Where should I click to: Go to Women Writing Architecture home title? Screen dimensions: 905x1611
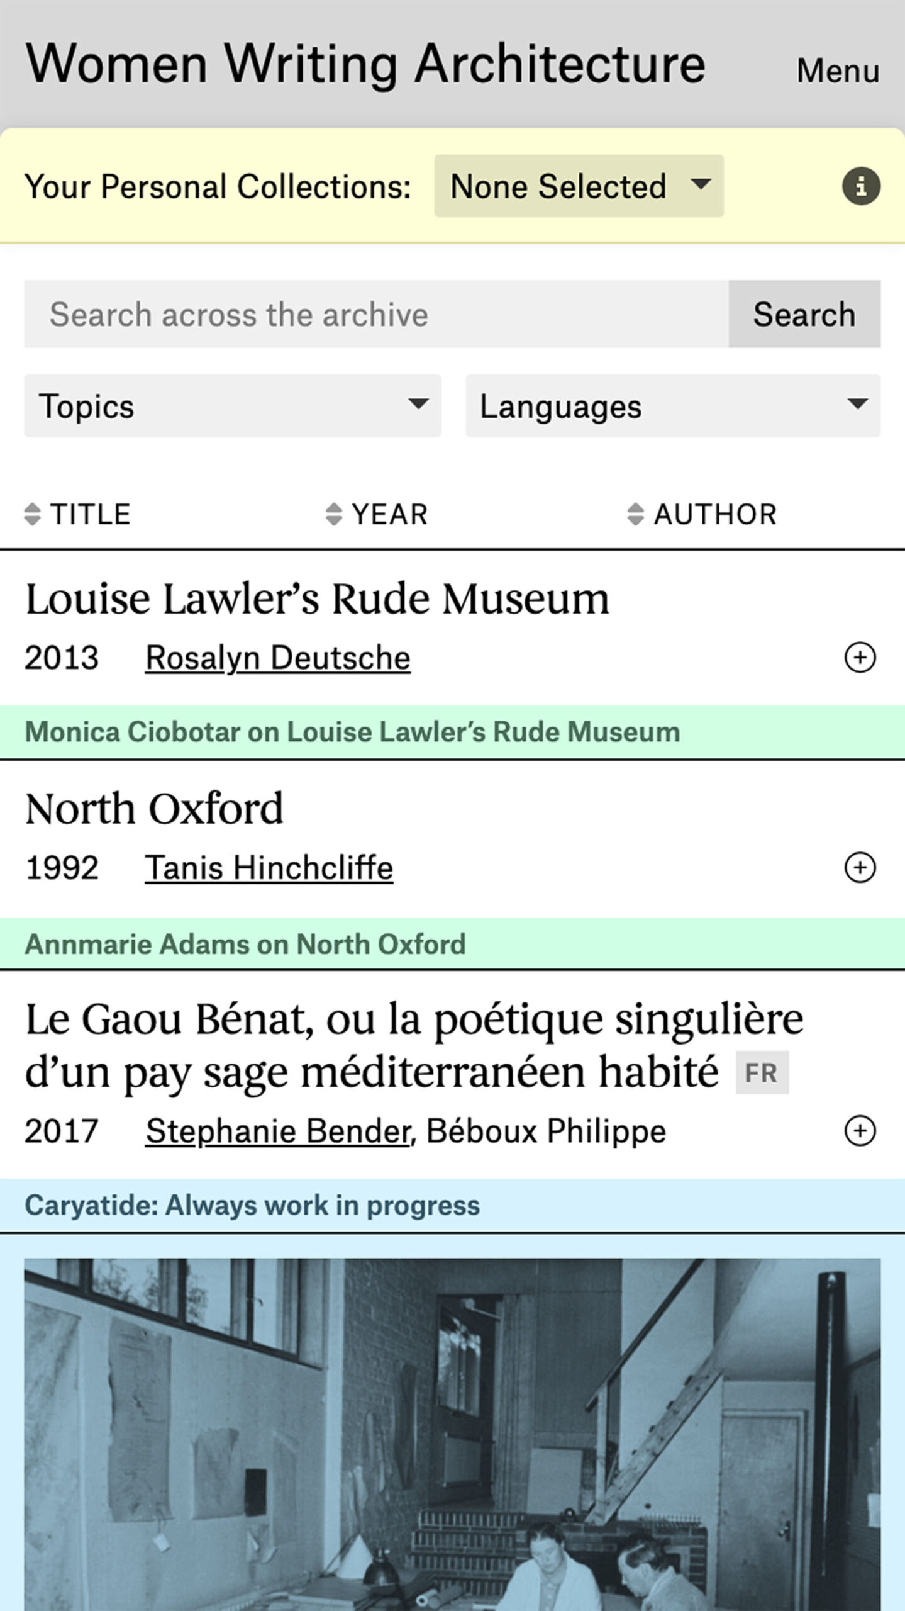click(x=365, y=64)
